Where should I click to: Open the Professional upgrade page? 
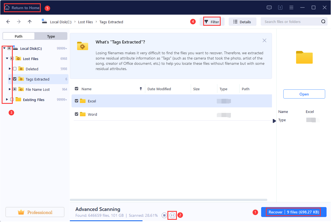(x=35, y=212)
